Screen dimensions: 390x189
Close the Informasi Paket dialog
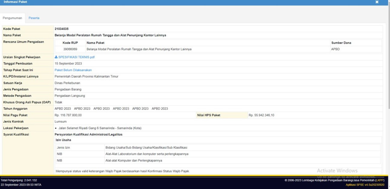click(x=377, y=2)
